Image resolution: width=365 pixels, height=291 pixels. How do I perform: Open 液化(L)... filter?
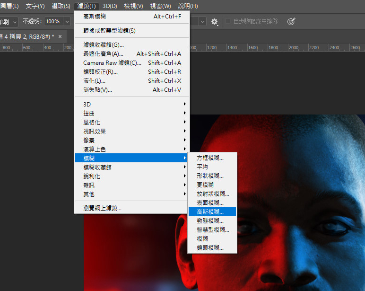click(x=132, y=81)
